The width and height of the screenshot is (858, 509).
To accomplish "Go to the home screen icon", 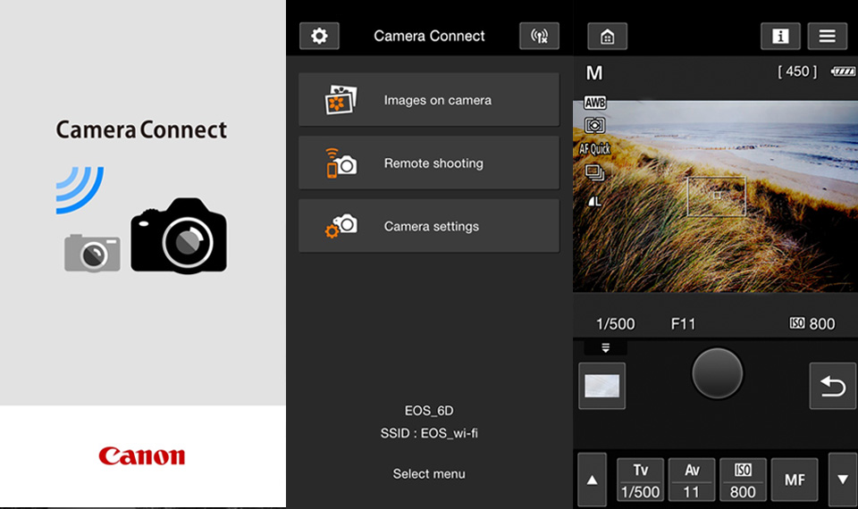I will (607, 37).
